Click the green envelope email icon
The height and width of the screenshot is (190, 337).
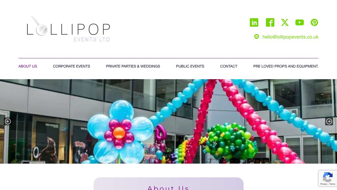[257, 36]
